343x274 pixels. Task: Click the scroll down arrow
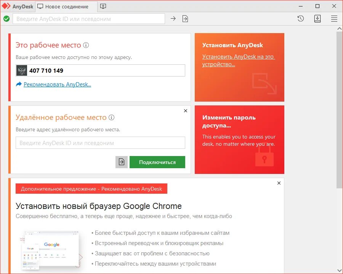pos(340,271)
